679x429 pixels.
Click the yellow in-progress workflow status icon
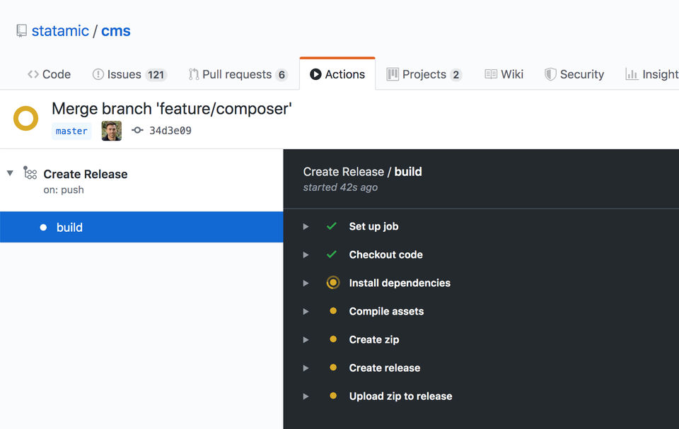pos(26,119)
